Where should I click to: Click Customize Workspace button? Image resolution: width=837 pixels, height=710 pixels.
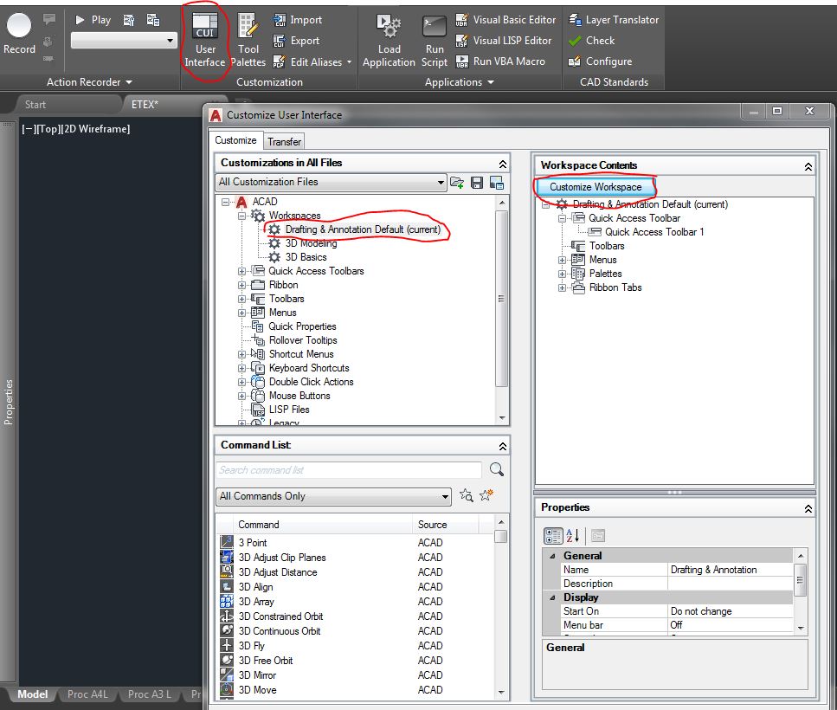pyautogui.click(x=596, y=187)
